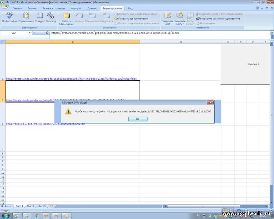Switch to sheet Лист2
The image size is (274, 219).
31,206
